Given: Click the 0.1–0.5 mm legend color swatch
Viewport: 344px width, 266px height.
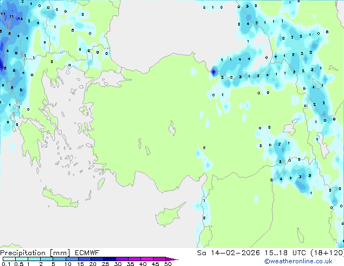Looking at the screenshot, I should [9, 259].
